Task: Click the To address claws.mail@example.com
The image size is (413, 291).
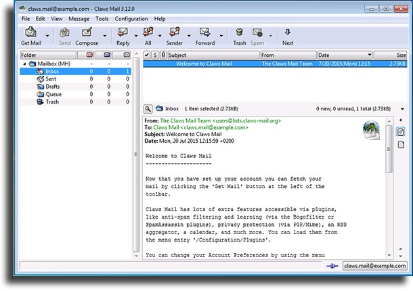Action: 214,127
